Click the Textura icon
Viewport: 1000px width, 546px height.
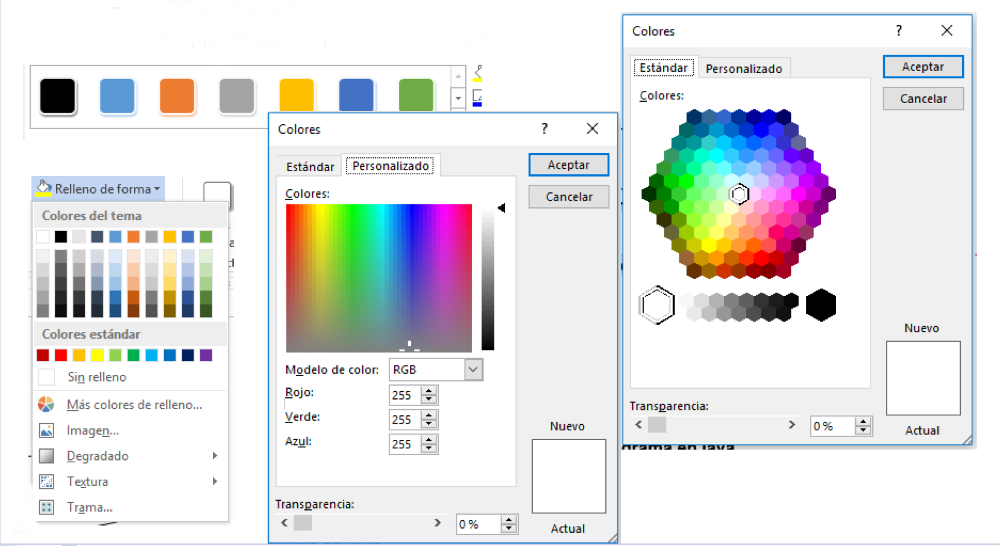[46, 482]
